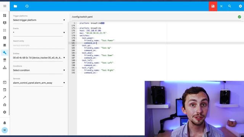The height and width of the screenshot is (137, 244).
Task: Click command_on under test_up
Action: click(90, 51)
